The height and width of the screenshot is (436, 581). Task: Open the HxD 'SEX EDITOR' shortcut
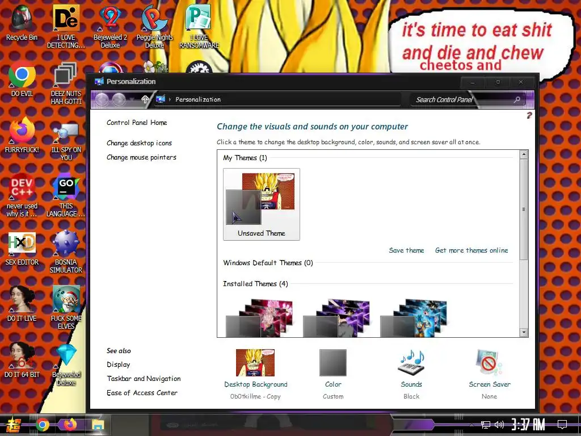22,249
